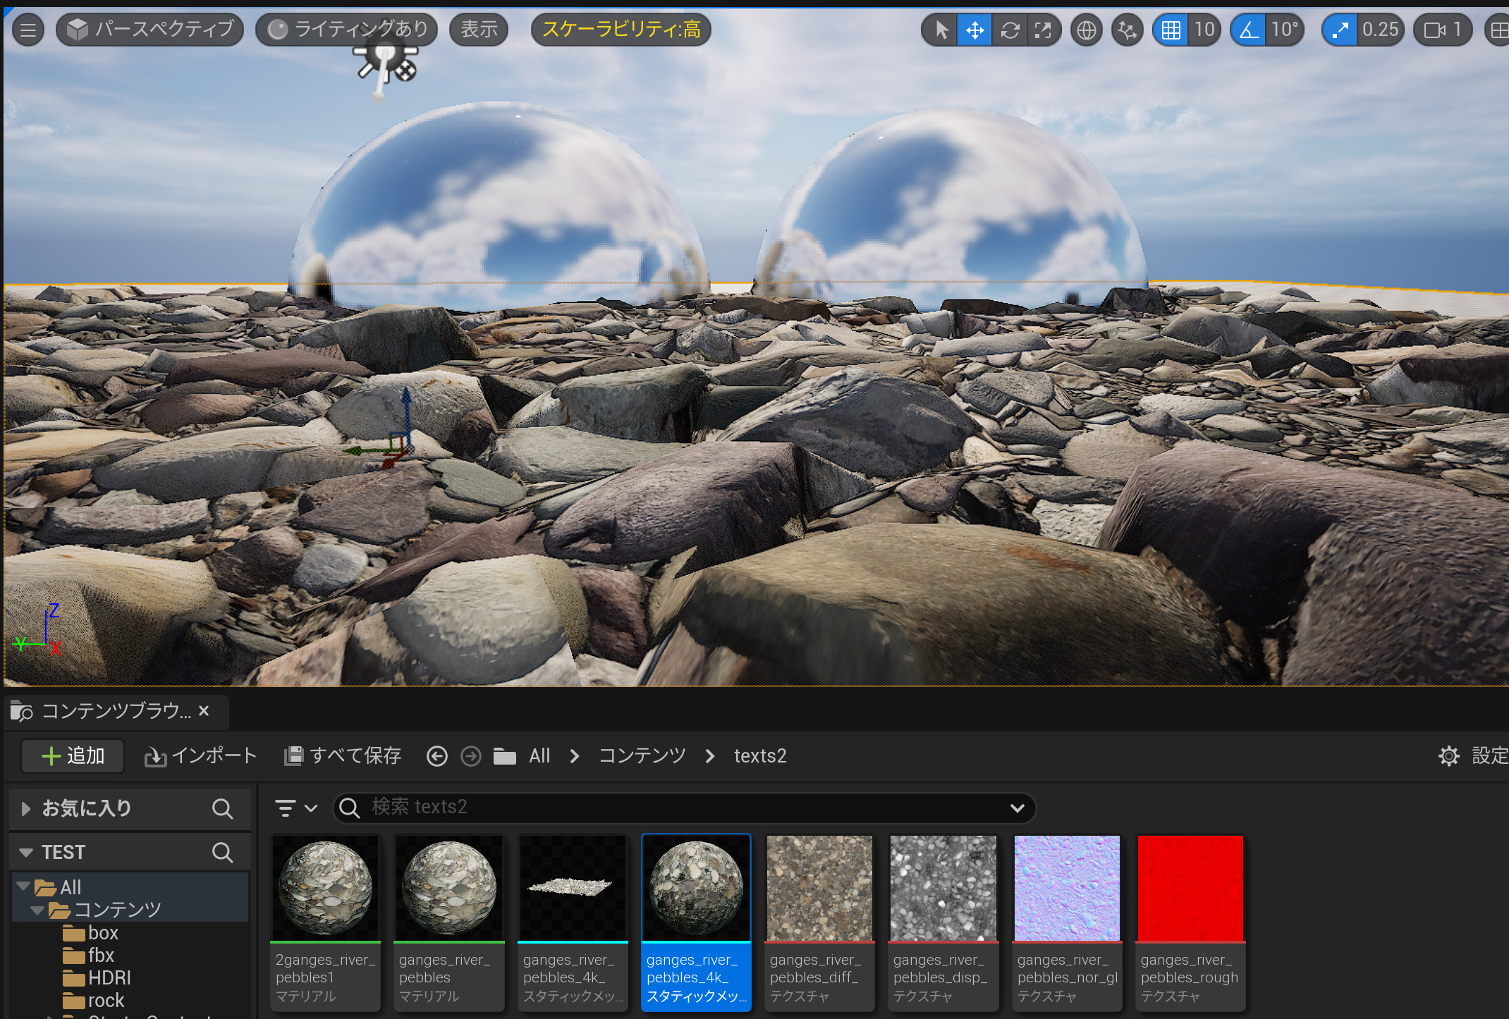Click the 追加 add button
This screenshot has height=1019, width=1509.
point(73,756)
